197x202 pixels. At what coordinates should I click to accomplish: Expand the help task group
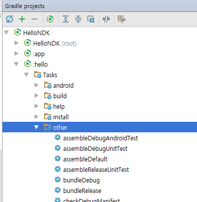pos(37,106)
